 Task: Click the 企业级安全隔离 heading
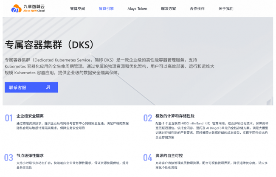tap(30, 116)
